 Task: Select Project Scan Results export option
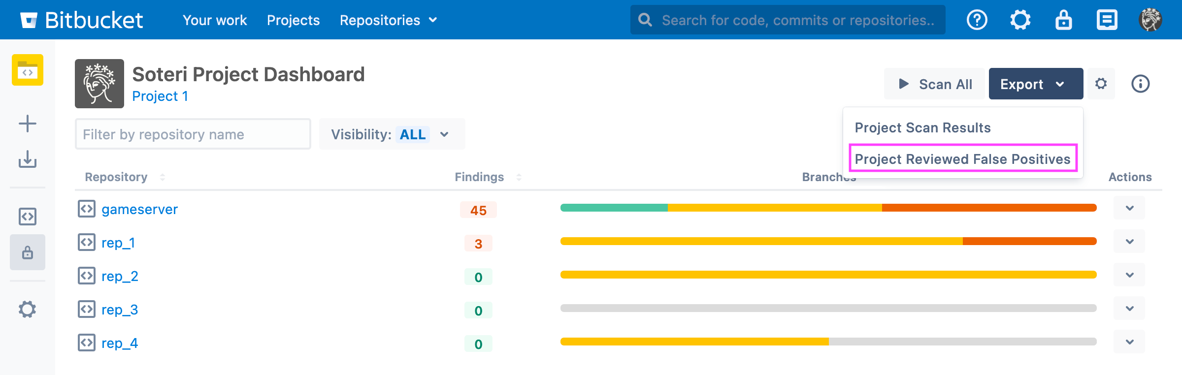coord(922,128)
